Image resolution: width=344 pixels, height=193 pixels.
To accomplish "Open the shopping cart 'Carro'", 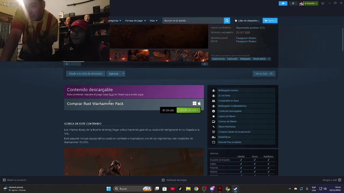I will click(x=270, y=21).
